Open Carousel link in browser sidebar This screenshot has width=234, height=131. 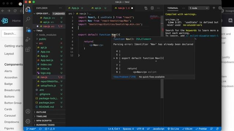click(x=10, y=116)
